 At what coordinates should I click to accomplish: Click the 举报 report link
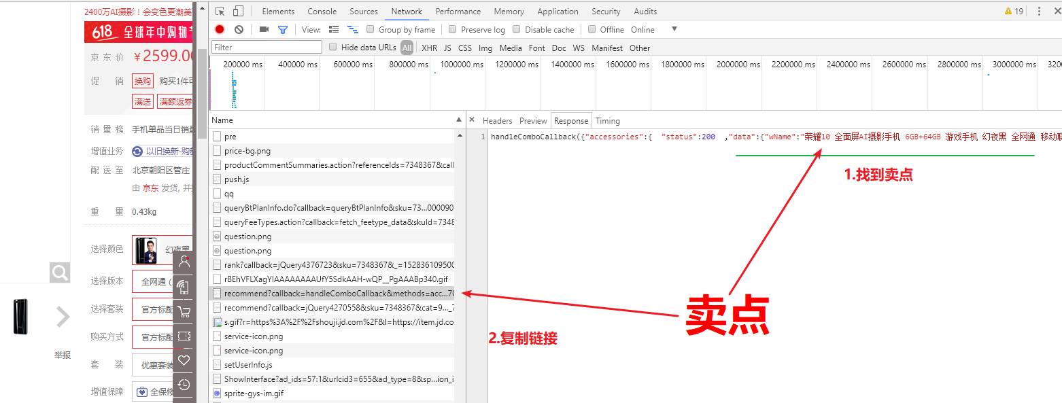[x=63, y=355]
